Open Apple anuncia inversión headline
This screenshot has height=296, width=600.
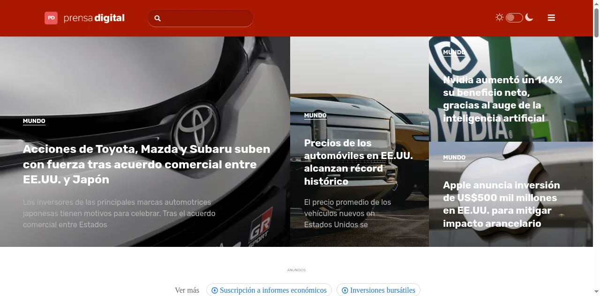click(x=502, y=204)
